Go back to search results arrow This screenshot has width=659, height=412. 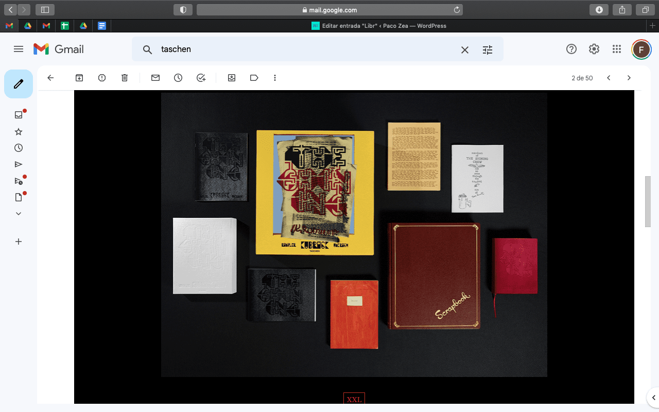tap(50, 78)
